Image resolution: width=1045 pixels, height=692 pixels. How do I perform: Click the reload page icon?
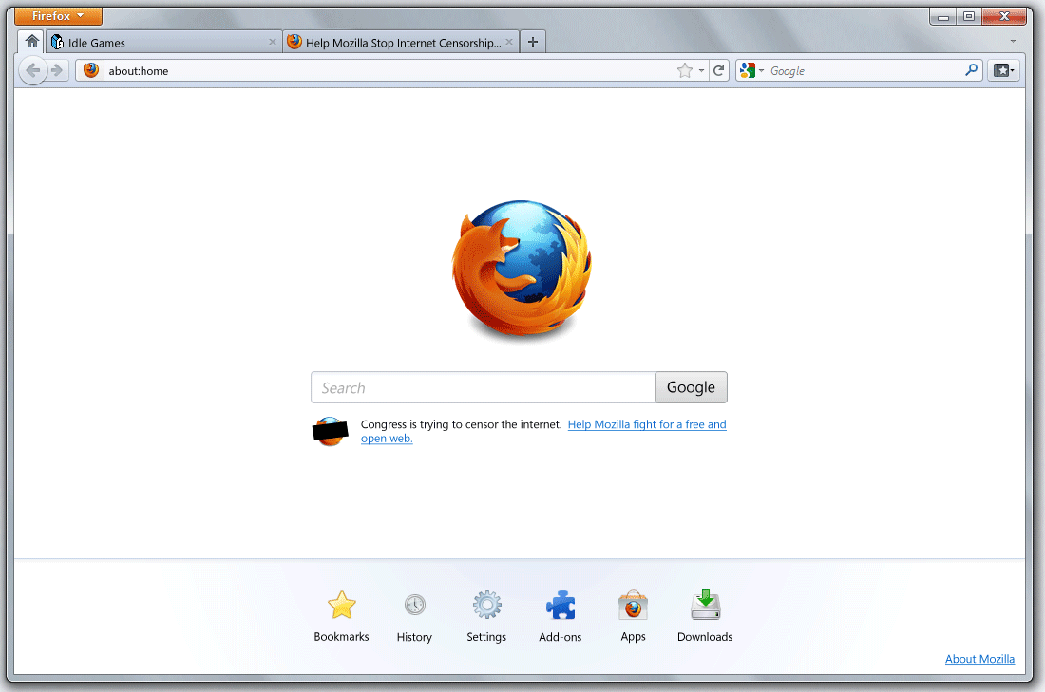(719, 70)
